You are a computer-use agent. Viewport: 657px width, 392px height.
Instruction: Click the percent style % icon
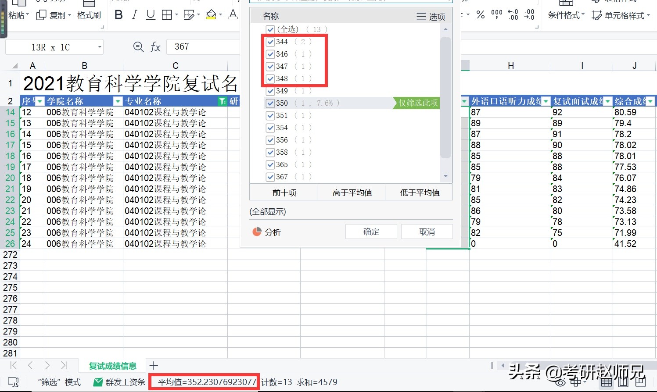[x=480, y=14]
